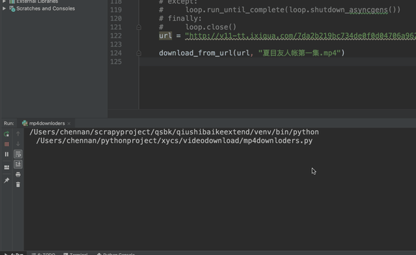416x255 pixels.
Task: Toggle Scroll to End in Run console
Action: tap(18, 164)
